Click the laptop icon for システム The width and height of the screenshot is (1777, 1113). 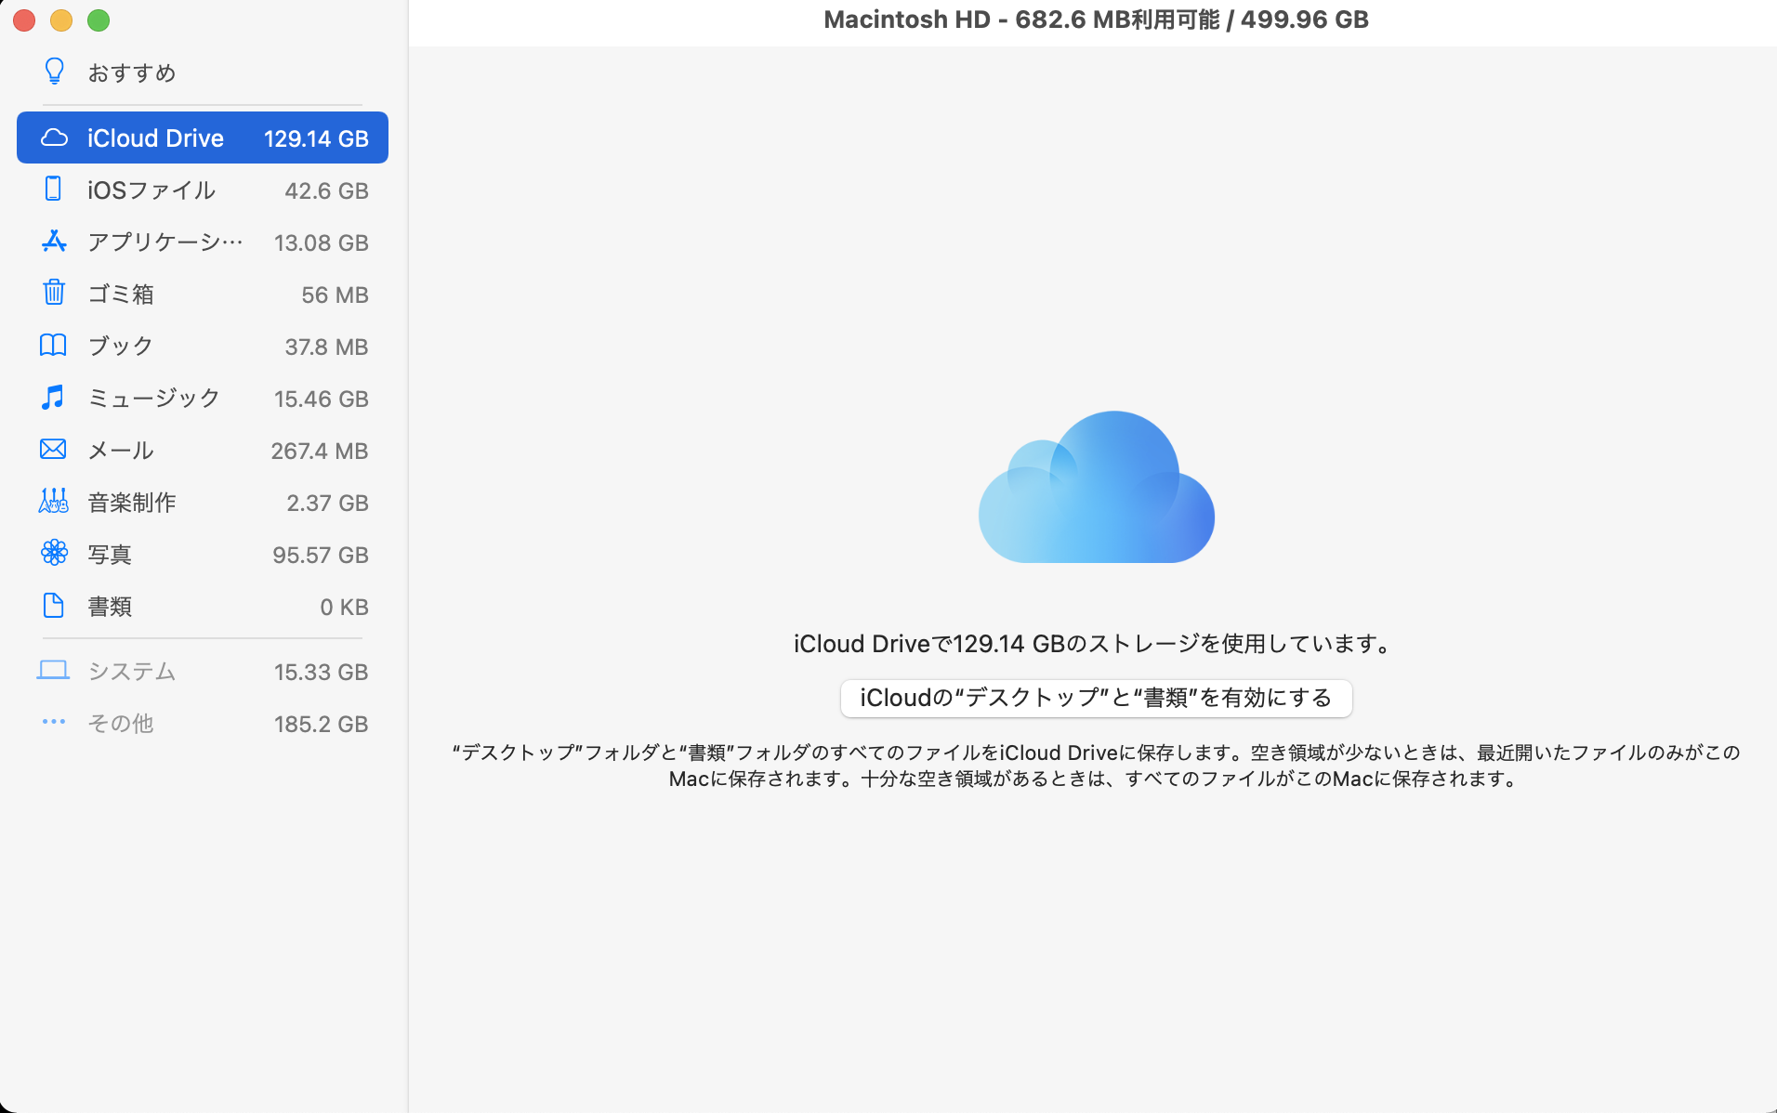pyautogui.click(x=53, y=671)
